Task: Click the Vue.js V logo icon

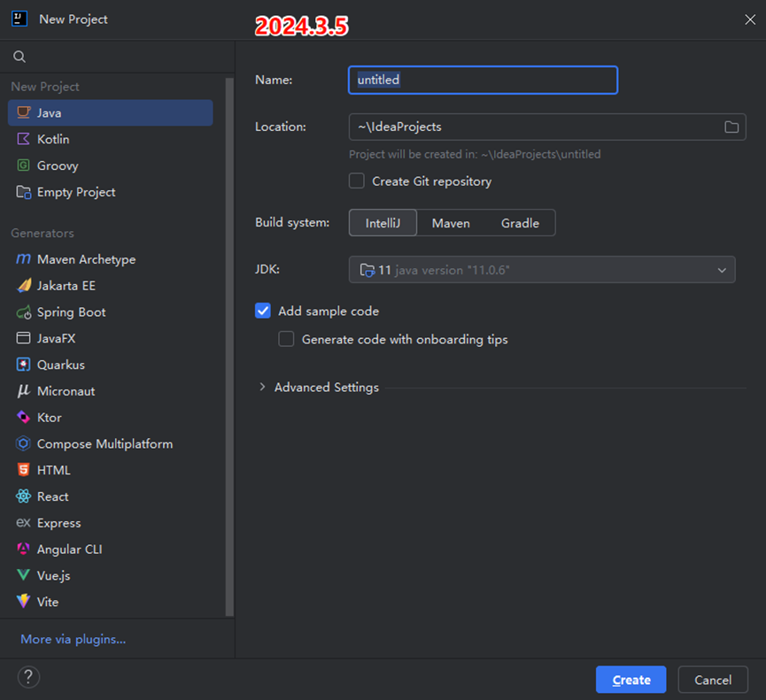Action: [x=23, y=575]
